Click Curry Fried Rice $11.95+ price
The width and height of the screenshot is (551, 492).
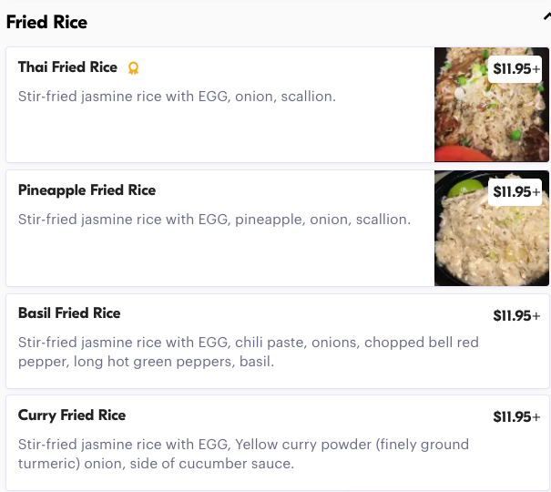516,417
